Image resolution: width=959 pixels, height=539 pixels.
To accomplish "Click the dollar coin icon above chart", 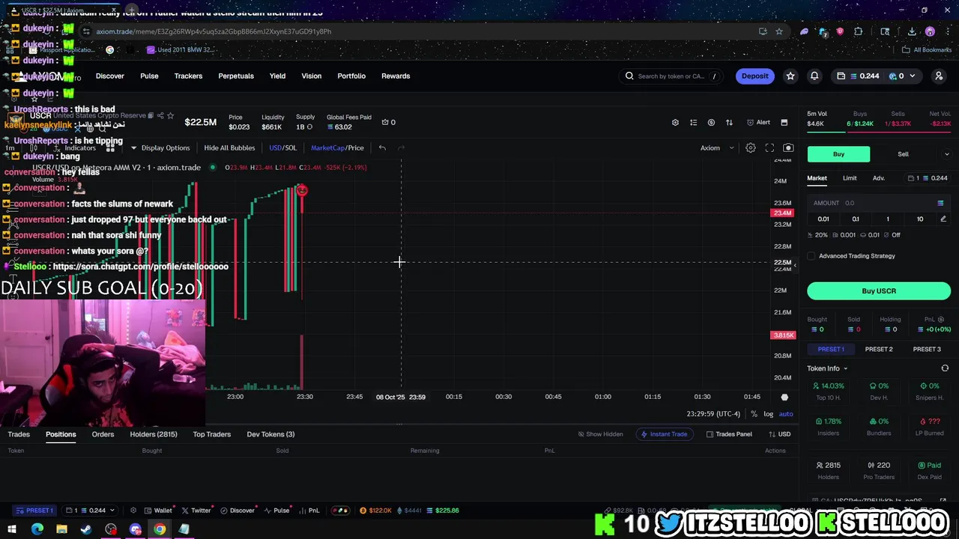I will pyautogui.click(x=711, y=123).
